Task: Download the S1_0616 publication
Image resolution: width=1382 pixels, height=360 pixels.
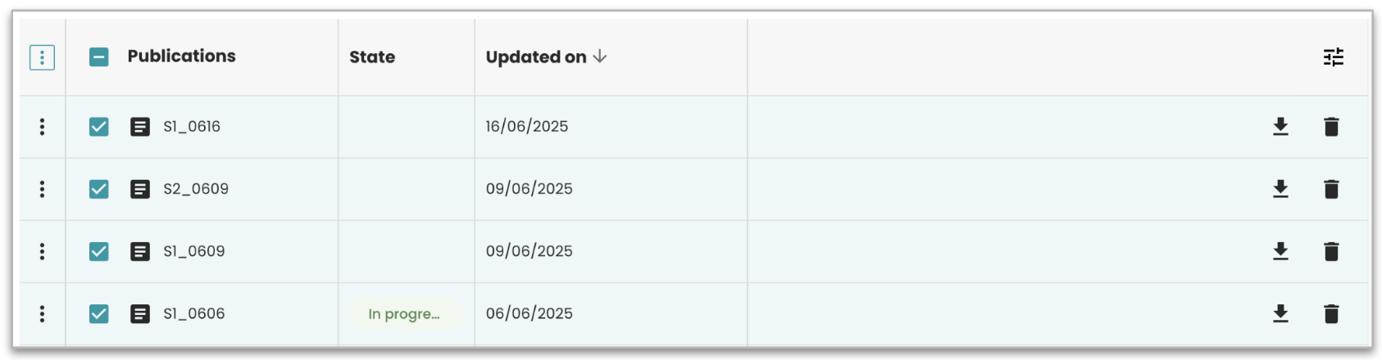Action: pyautogui.click(x=1280, y=127)
